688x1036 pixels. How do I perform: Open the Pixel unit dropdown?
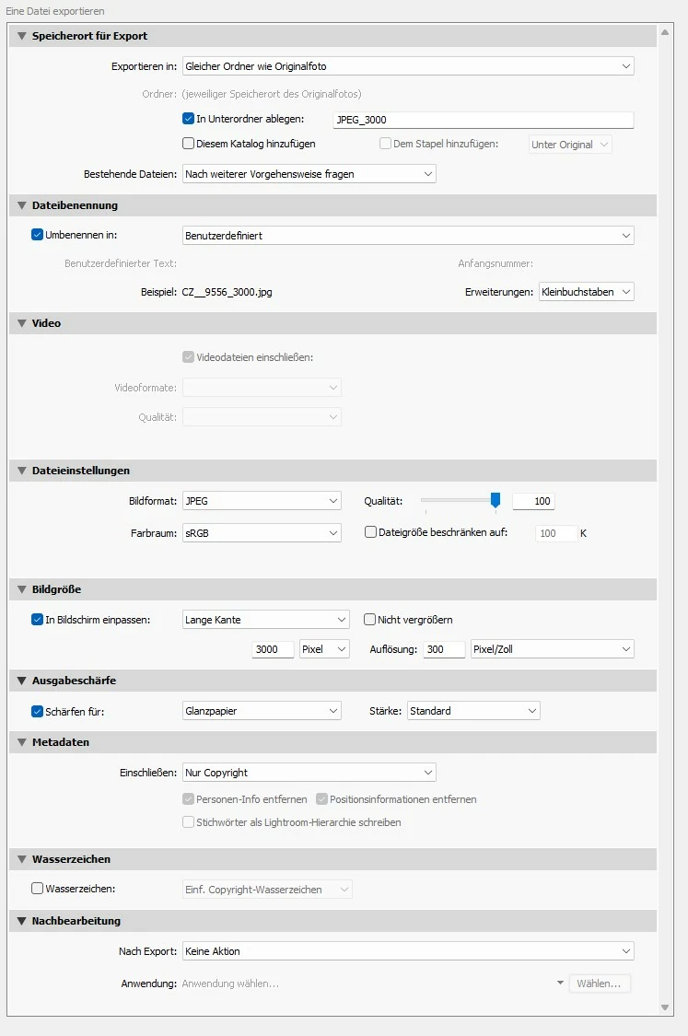[x=324, y=649]
